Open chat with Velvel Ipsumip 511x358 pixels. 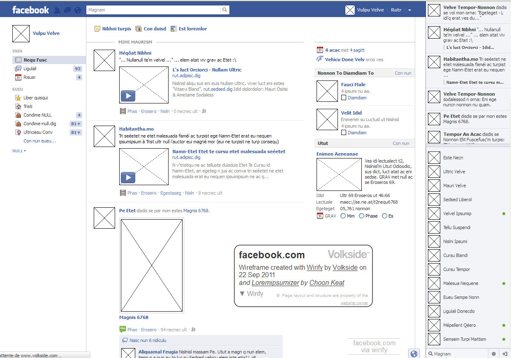pyautogui.click(x=469, y=213)
